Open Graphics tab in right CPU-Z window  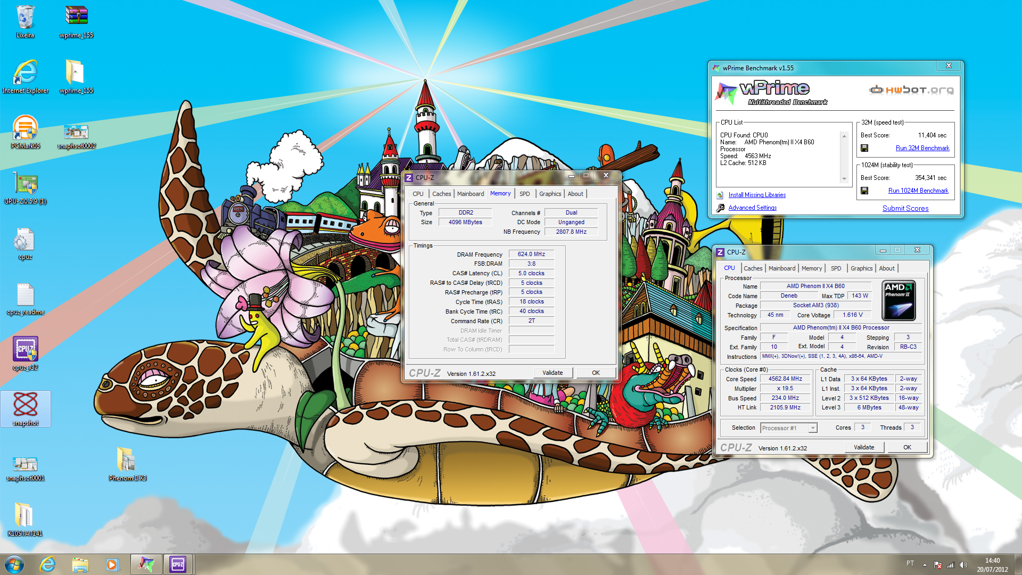pyautogui.click(x=861, y=268)
